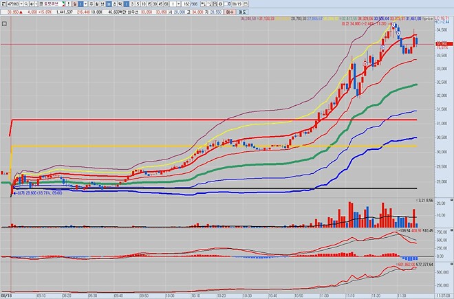Click the chart tools icon after 162/906
This screenshot has height=299, width=454.
(203, 4)
